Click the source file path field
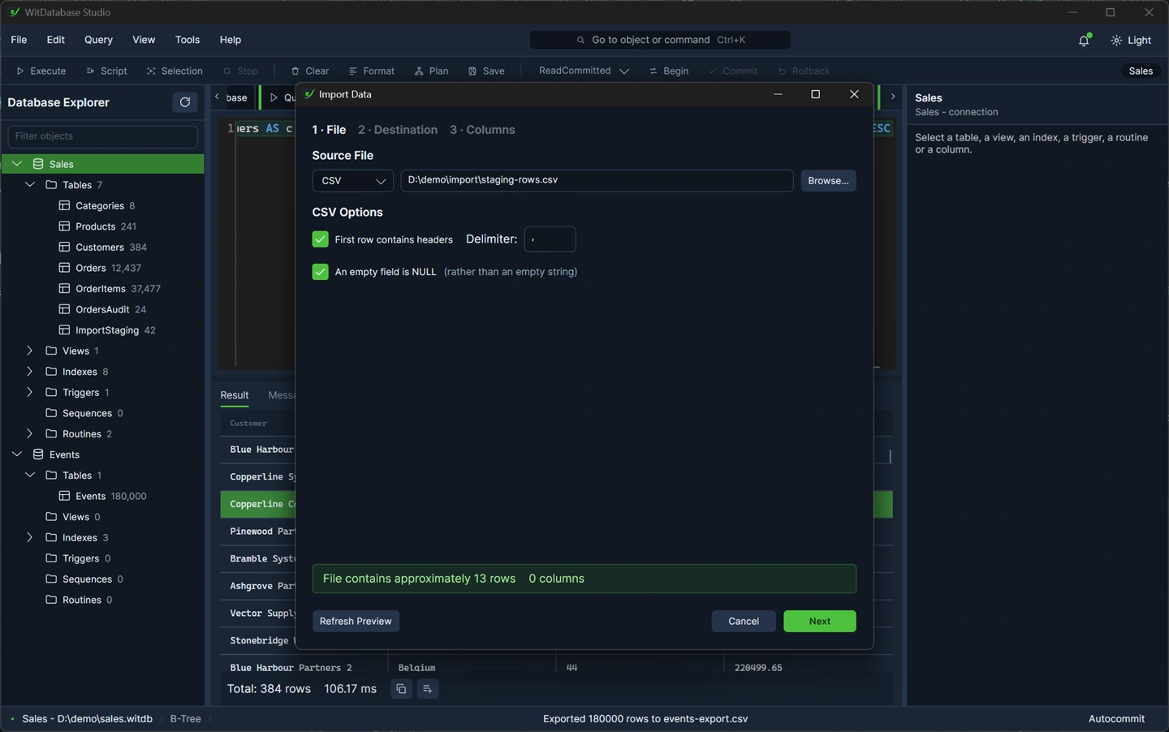This screenshot has width=1169, height=732. [x=597, y=180]
